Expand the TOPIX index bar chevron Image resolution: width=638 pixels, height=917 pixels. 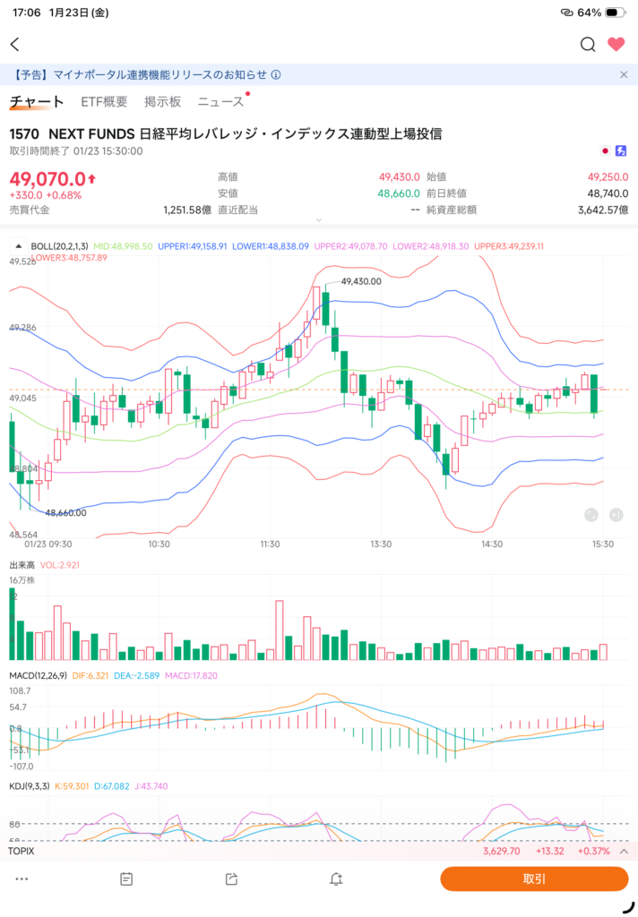623,851
